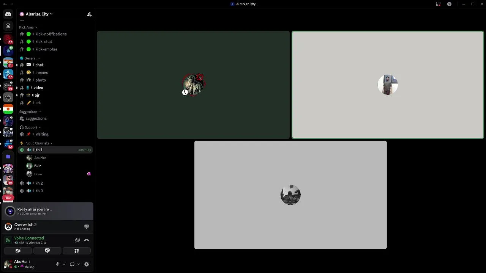Turn on camera button
This screenshot has height=273, width=486.
18,251
